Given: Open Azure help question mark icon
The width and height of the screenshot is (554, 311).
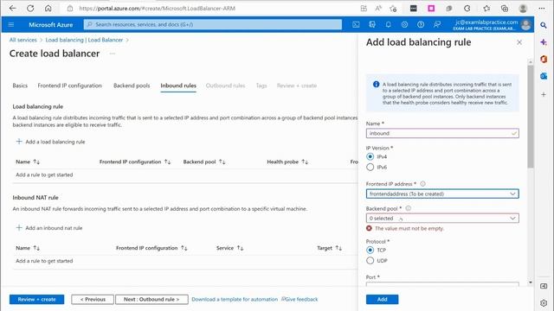Looking at the screenshot, I should tap(421, 24).
